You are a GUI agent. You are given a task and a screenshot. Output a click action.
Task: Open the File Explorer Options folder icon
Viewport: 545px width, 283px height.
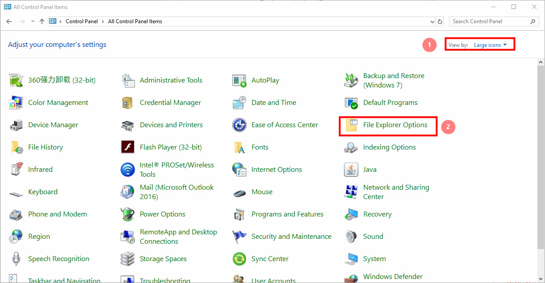(351, 125)
